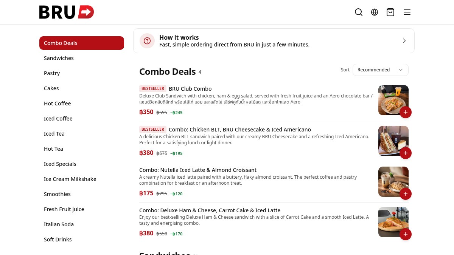Click the −฿170 discount label
Image resolution: width=454 pixels, height=255 pixels.
point(176,234)
